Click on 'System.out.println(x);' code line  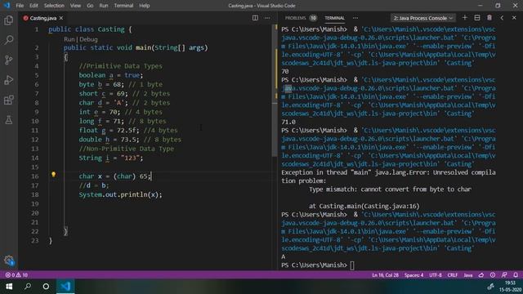pos(120,194)
